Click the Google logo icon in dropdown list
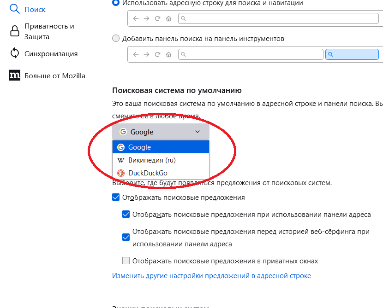 pos(121,147)
